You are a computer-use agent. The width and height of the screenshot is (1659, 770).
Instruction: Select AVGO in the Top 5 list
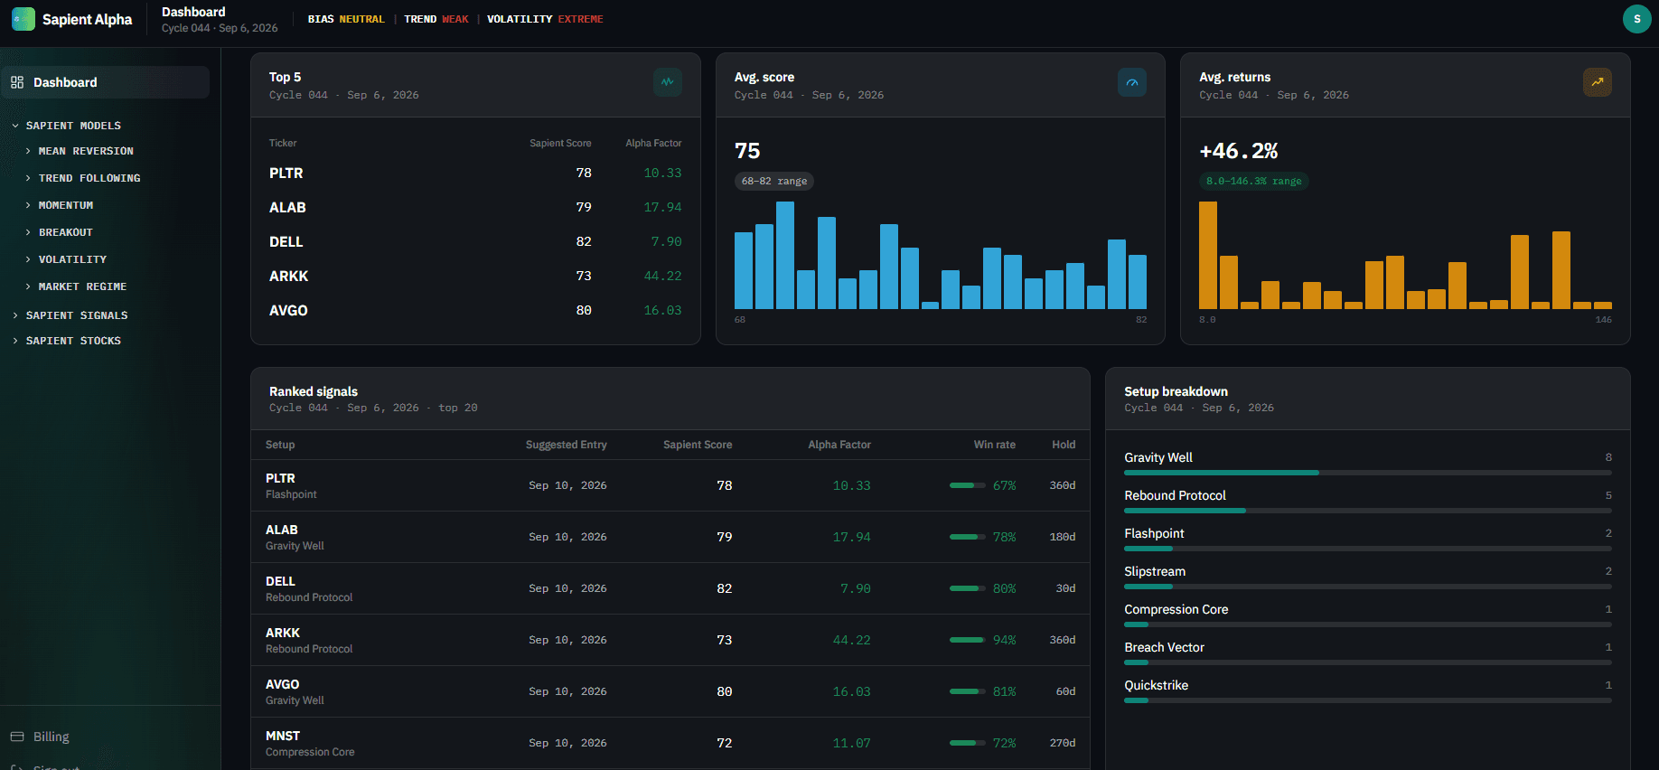pyautogui.click(x=475, y=310)
